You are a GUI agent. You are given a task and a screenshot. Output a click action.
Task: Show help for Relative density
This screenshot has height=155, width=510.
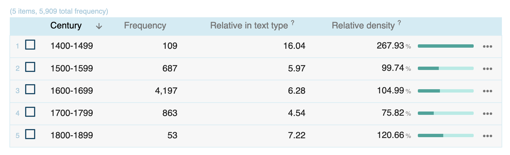tap(399, 23)
